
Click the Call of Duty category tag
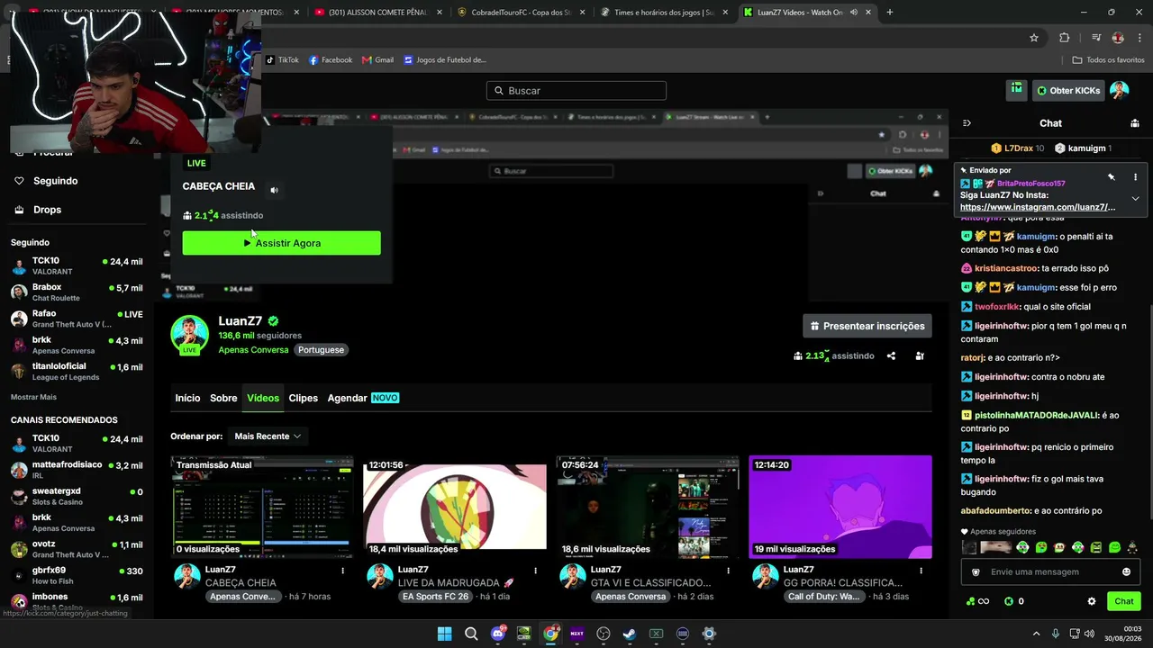tap(826, 597)
